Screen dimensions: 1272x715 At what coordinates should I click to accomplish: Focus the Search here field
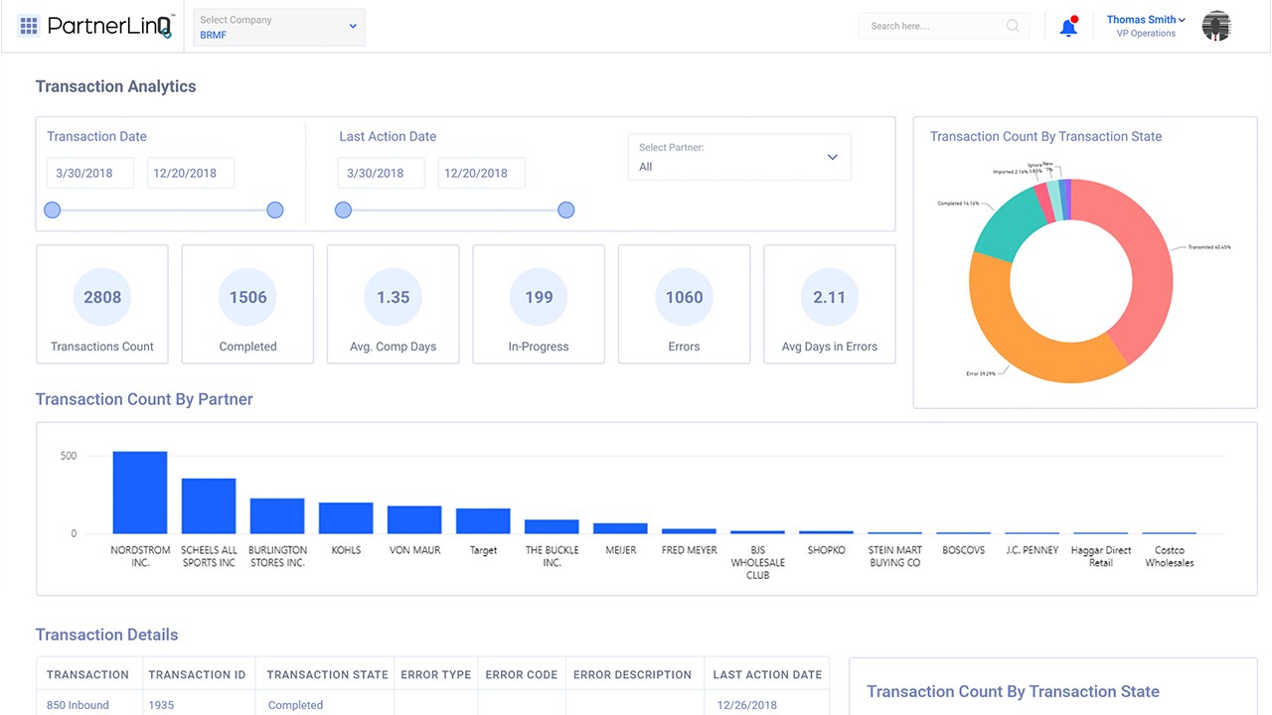[x=944, y=26]
